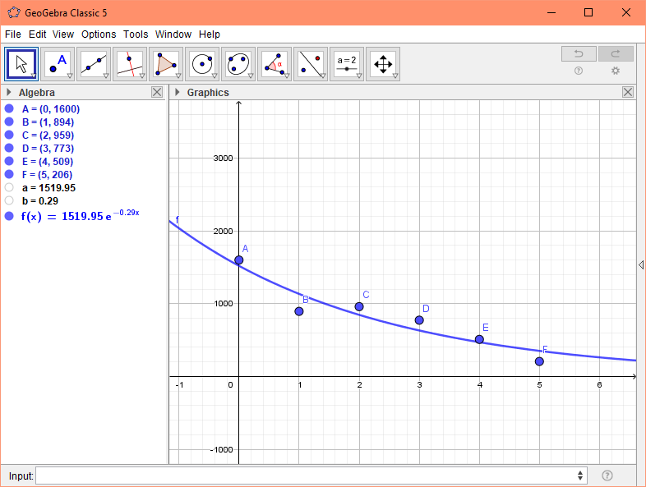646x487 pixels.
Task: Close the Graphics panel
Action: point(628,92)
